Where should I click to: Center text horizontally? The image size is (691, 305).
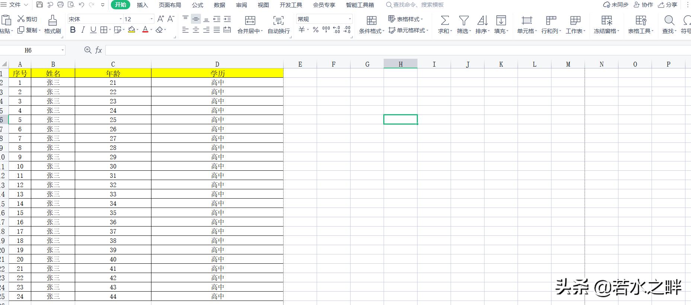click(x=196, y=30)
